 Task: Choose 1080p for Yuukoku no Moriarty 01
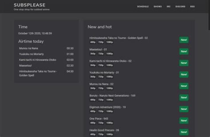(x=109, y=77)
